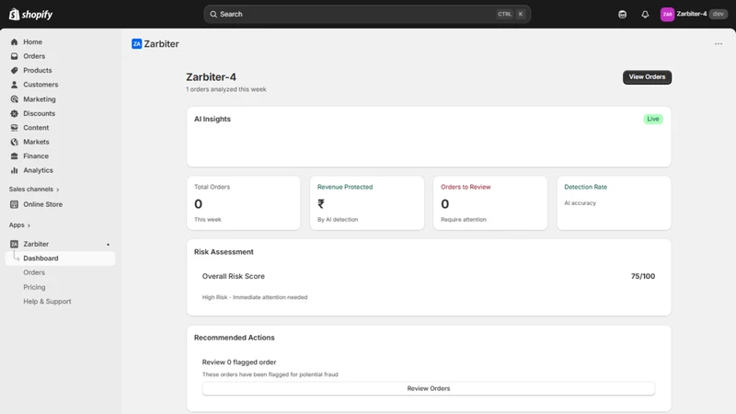
Task: Open Help & Support
Action: click(48, 302)
